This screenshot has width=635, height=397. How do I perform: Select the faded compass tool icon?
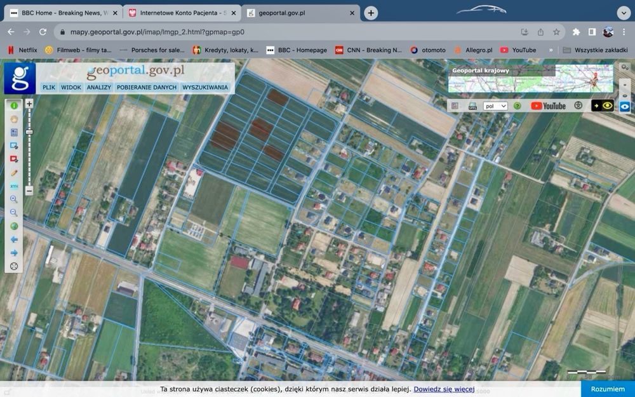click(x=14, y=119)
